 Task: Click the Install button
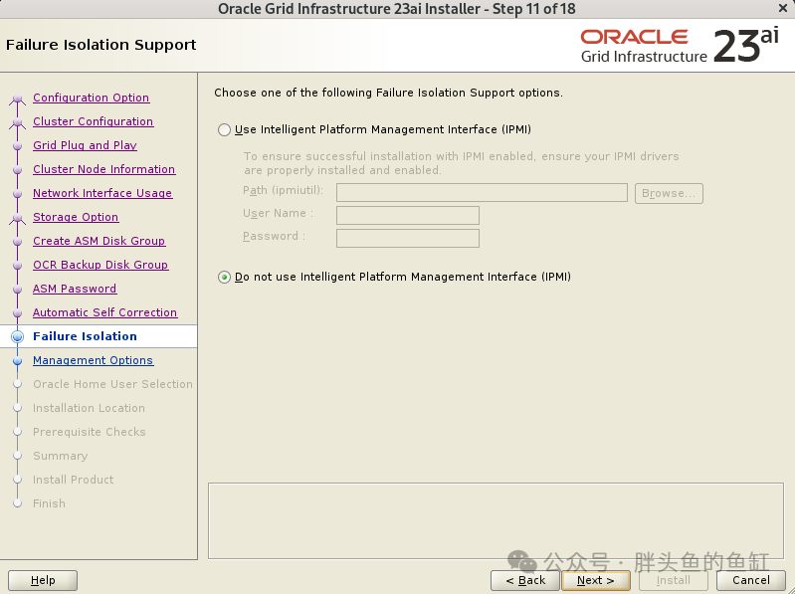point(674,580)
